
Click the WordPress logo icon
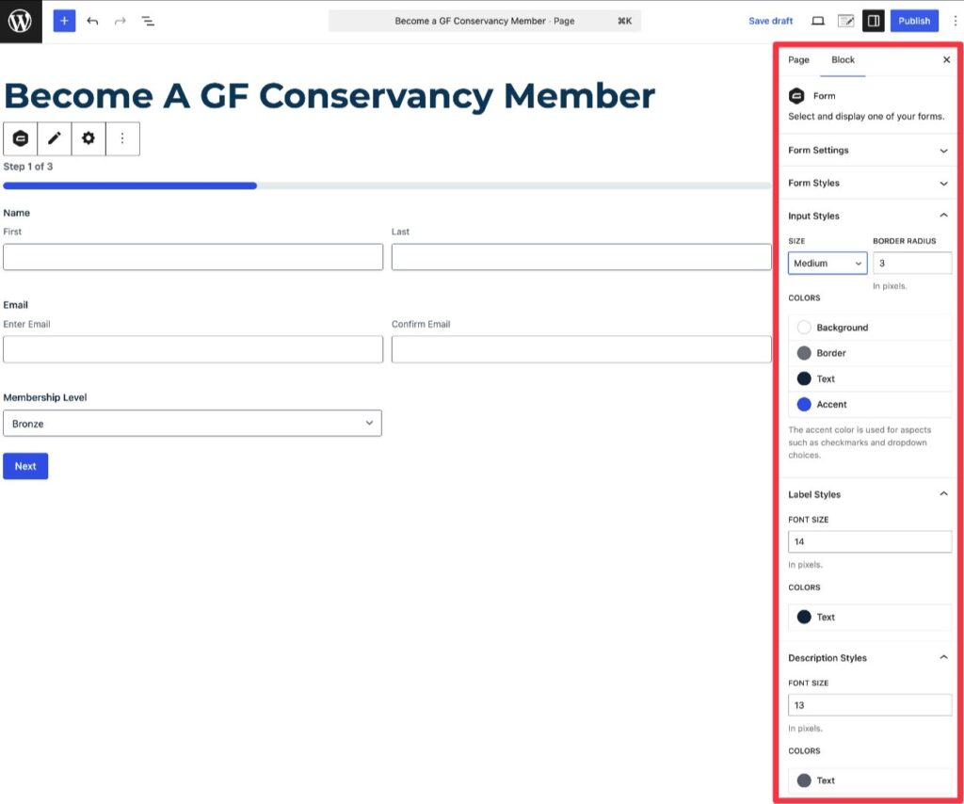coord(21,21)
